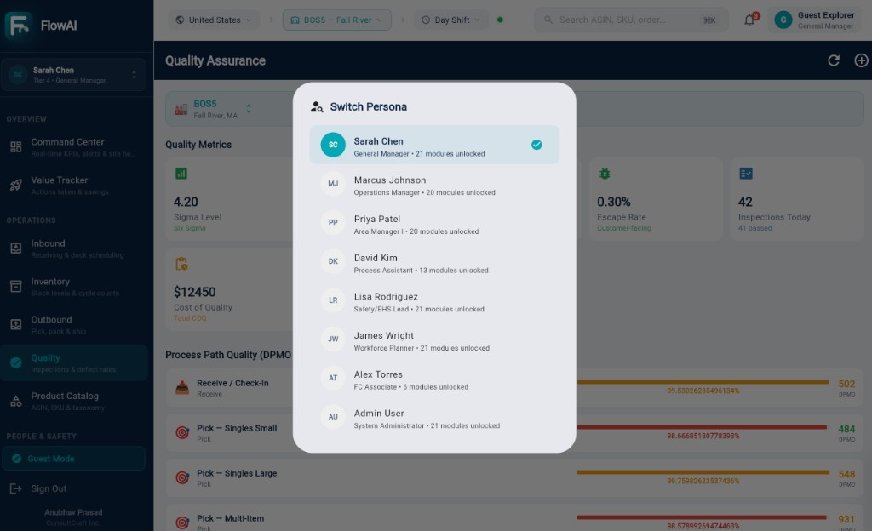The image size is (872, 531).
Task: Go to Outbound menu item
Action: 73,324
